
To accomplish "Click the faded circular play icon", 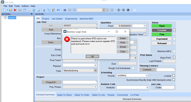I will click(135, 10).
